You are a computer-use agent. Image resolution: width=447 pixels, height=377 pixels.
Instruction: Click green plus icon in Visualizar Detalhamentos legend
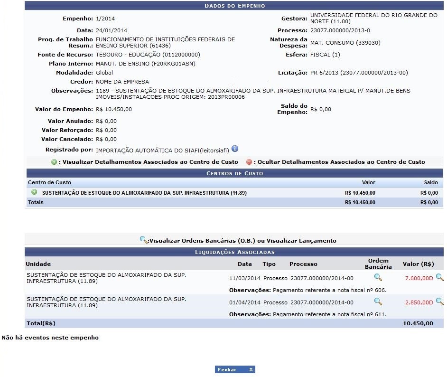pos(54,162)
